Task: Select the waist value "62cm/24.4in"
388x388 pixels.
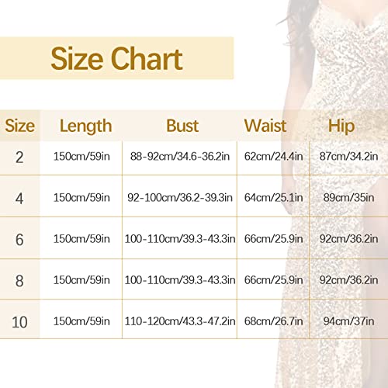Action: click(273, 156)
